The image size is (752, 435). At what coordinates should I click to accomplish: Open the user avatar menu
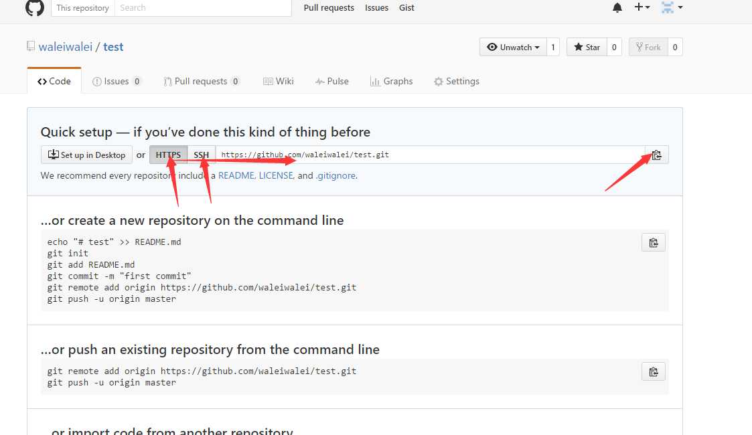coord(672,7)
